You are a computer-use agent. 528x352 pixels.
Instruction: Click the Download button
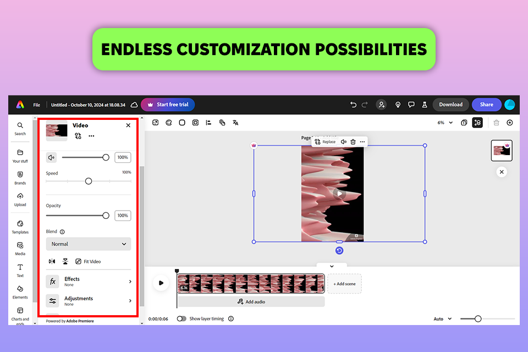click(x=450, y=105)
